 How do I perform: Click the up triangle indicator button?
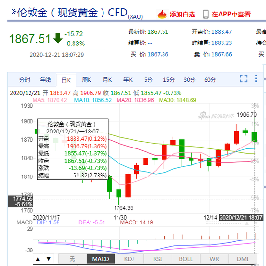tap(38, 259)
